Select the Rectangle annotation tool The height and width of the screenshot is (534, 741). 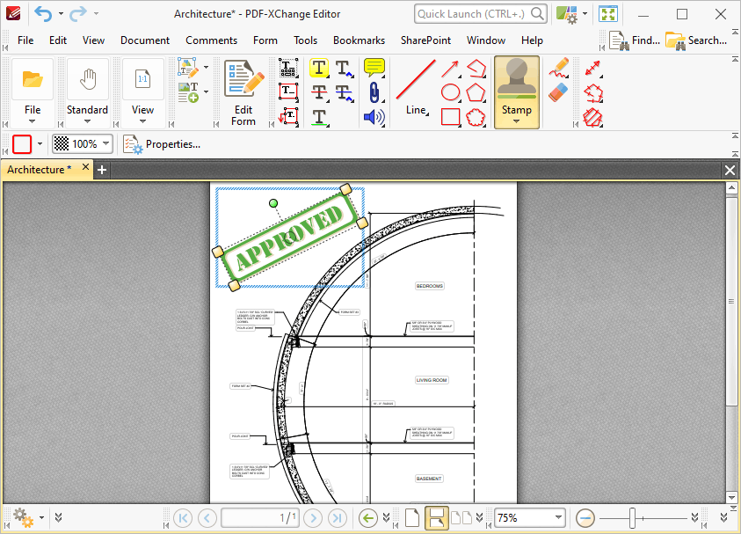(449, 114)
